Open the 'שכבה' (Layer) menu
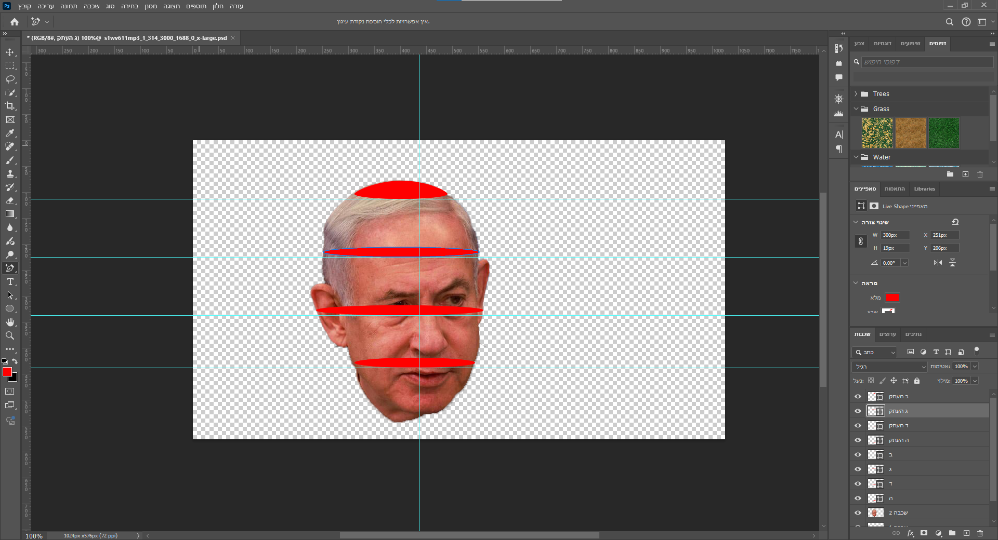This screenshot has height=540, width=998. click(91, 6)
